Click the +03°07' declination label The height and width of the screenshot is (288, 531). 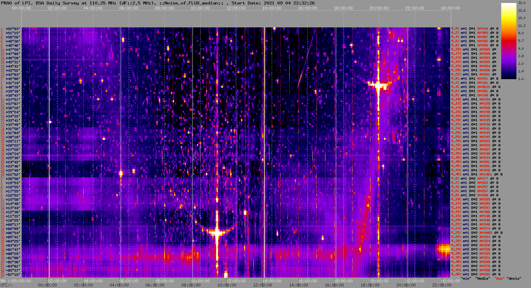tap(13, 245)
